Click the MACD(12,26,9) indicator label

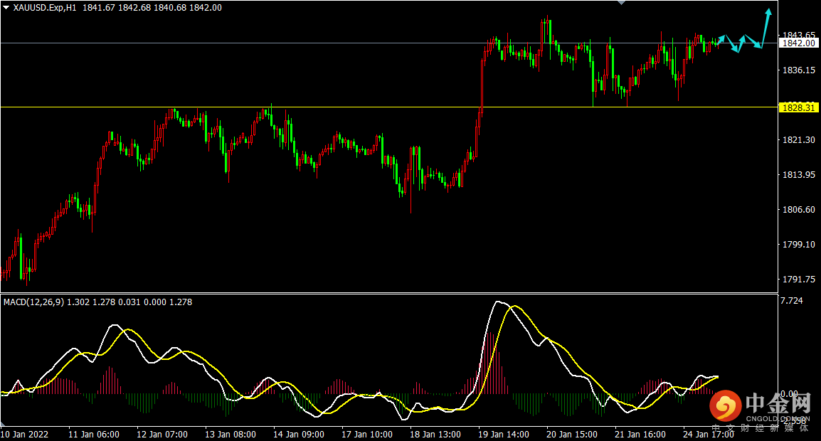coord(34,302)
